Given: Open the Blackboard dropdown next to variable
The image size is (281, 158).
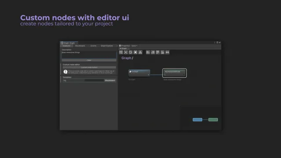Looking at the screenshot, I should point(110,80).
